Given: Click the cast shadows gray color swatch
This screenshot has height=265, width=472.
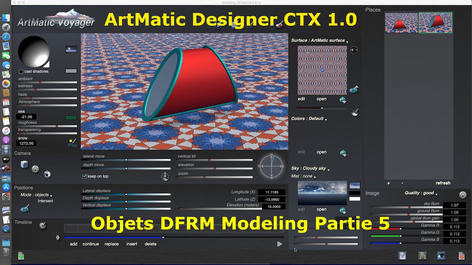Looking at the screenshot, I should pos(71,71).
